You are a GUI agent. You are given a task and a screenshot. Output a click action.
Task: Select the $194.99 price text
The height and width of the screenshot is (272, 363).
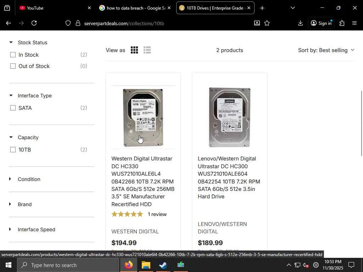(x=124, y=243)
